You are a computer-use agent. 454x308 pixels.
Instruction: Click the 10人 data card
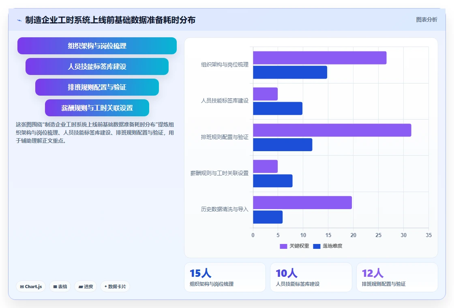(311, 277)
